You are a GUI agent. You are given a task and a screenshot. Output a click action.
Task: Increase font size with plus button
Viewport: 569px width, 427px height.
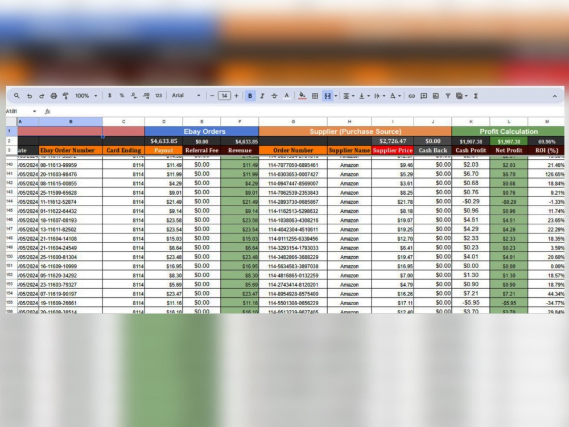pos(237,96)
